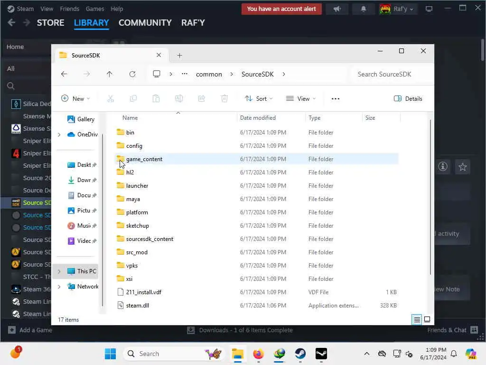
Task: Open the hidden path ellipsis in address bar
Action: pyautogui.click(x=185, y=74)
